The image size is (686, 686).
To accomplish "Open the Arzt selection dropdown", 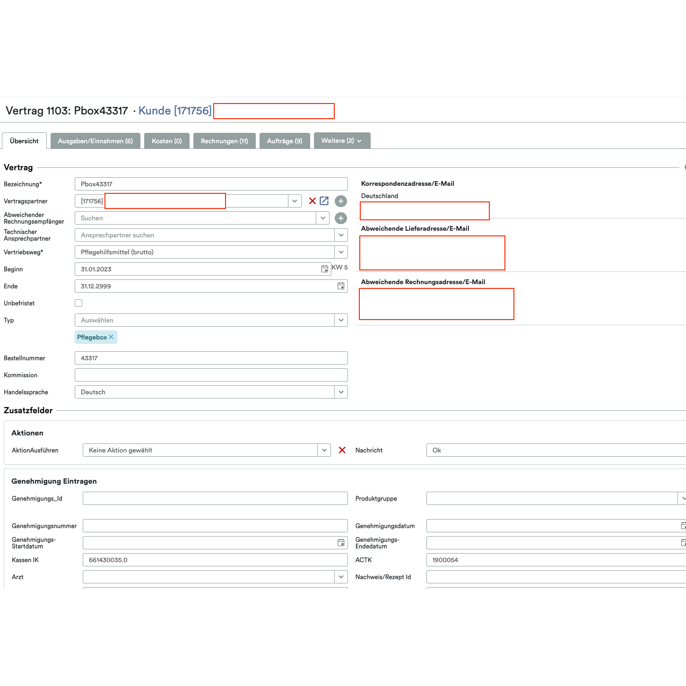I will coord(341,577).
